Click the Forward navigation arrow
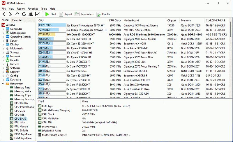 click(10, 14)
